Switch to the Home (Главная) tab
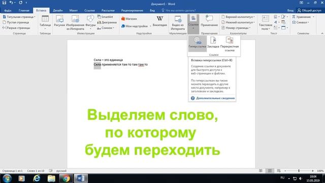The image size is (325, 183). (24, 10)
